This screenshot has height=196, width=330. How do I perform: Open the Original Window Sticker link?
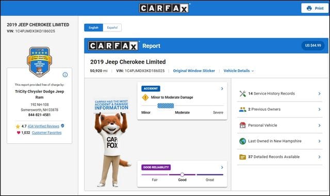(194, 71)
